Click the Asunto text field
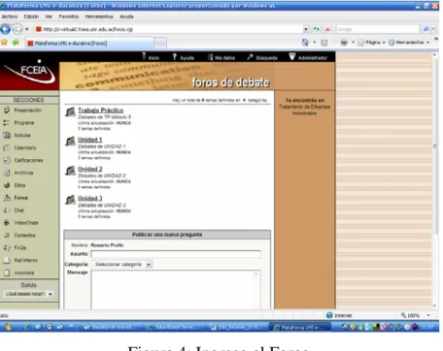Viewport: 443px width, 351px height. pyautogui.click(x=176, y=254)
